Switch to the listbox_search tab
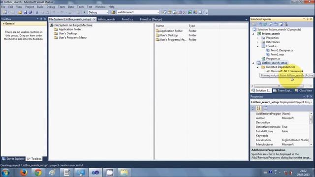Image resolution: width=315 pixels, height=177 pixels. [x=106, y=20]
